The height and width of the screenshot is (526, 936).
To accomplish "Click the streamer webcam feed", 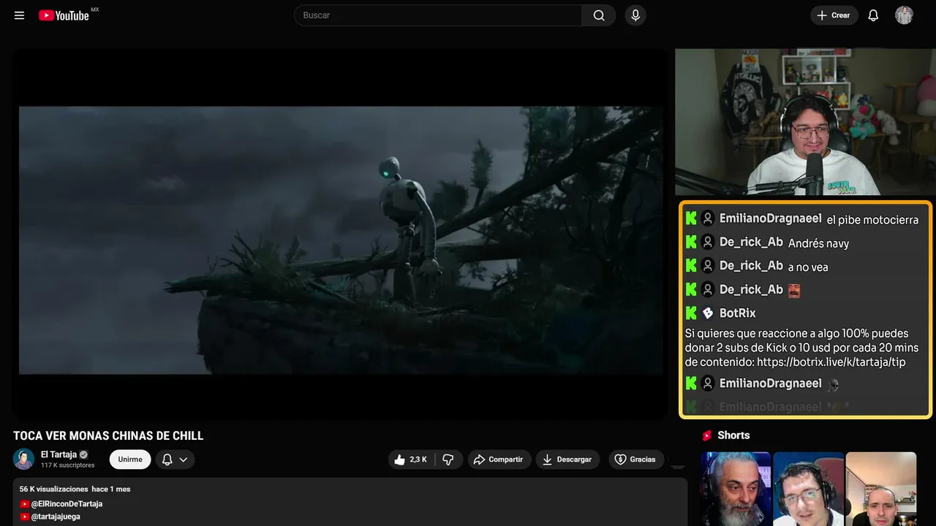I will 805,122.
